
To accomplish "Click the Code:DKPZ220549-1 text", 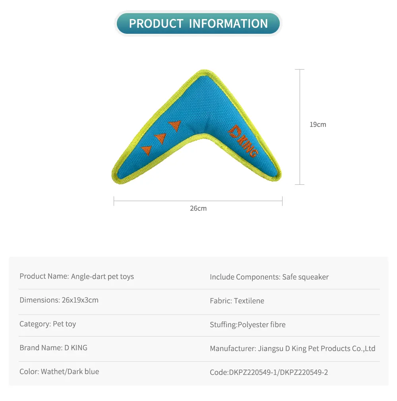I will pos(244,372).
